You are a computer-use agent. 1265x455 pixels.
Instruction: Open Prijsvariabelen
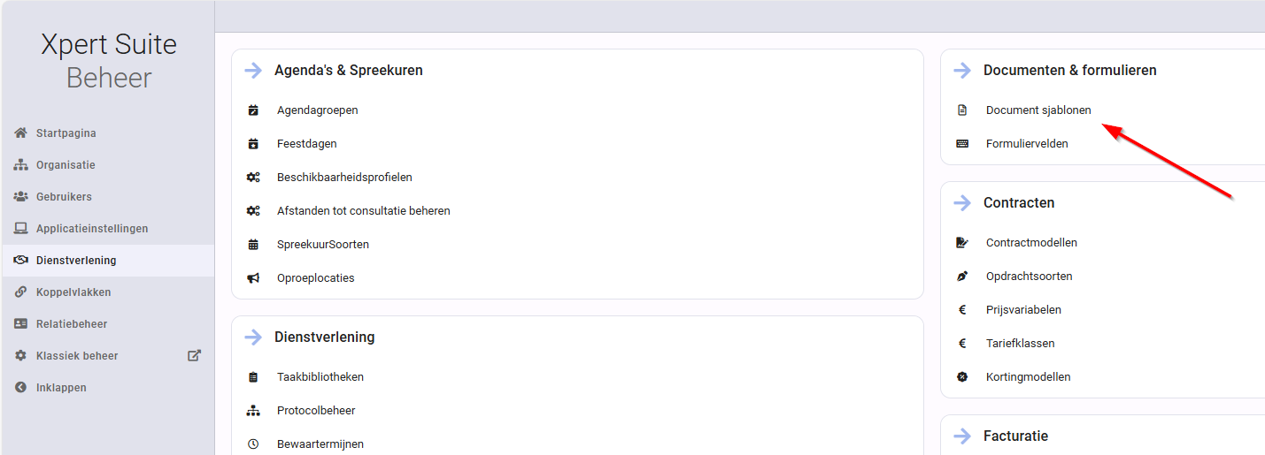click(1023, 310)
